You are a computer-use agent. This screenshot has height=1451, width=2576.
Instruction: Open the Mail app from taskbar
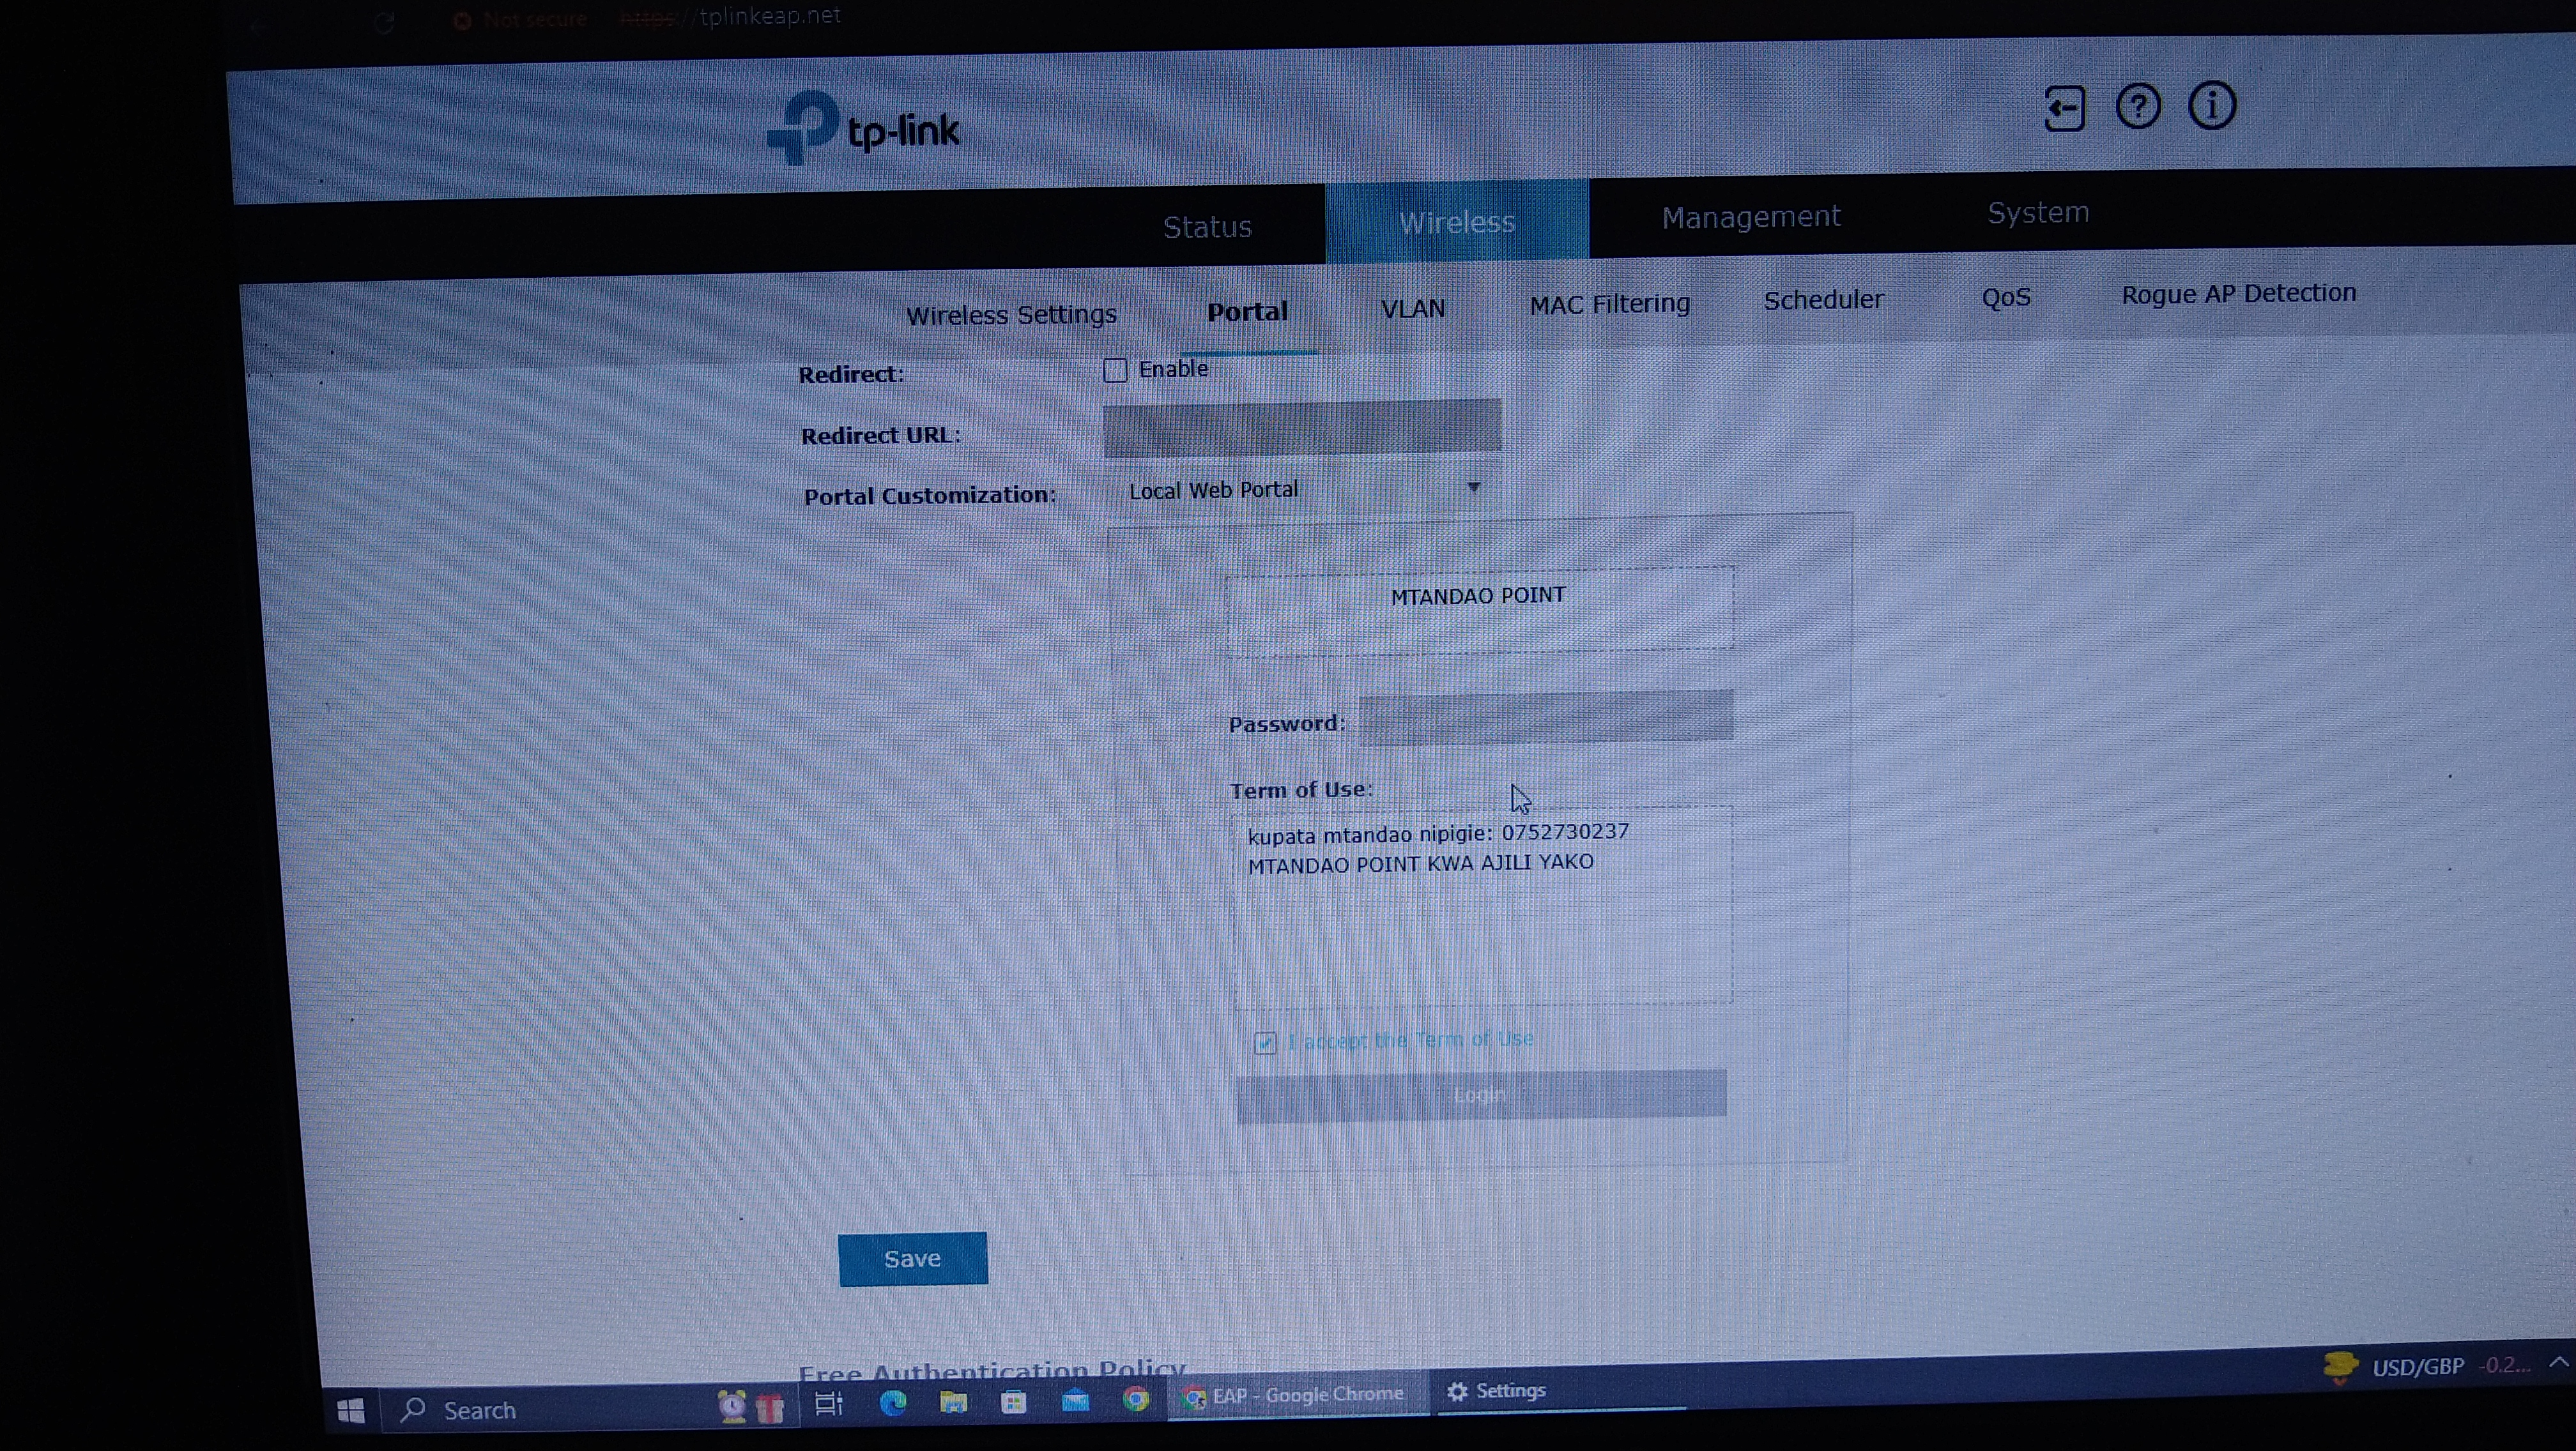(x=1075, y=1401)
